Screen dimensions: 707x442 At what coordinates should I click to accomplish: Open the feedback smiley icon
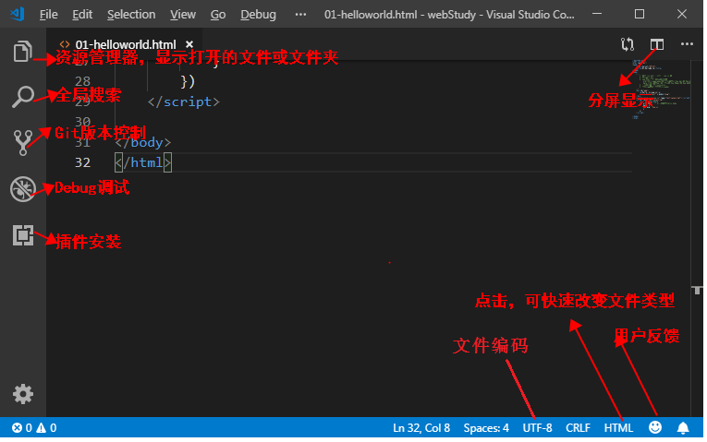coord(654,427)
